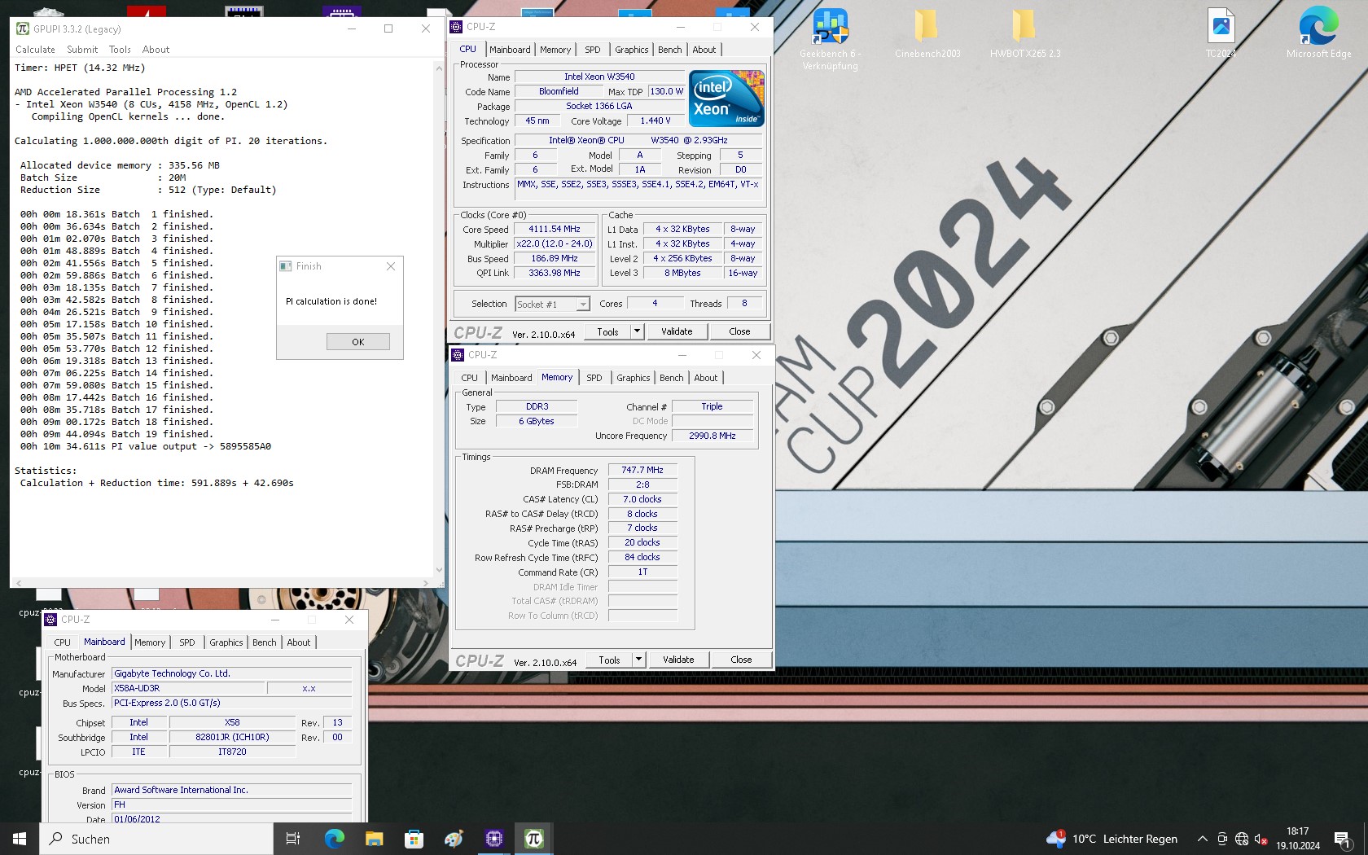Open Microsoft Store from taskbar

414,839
